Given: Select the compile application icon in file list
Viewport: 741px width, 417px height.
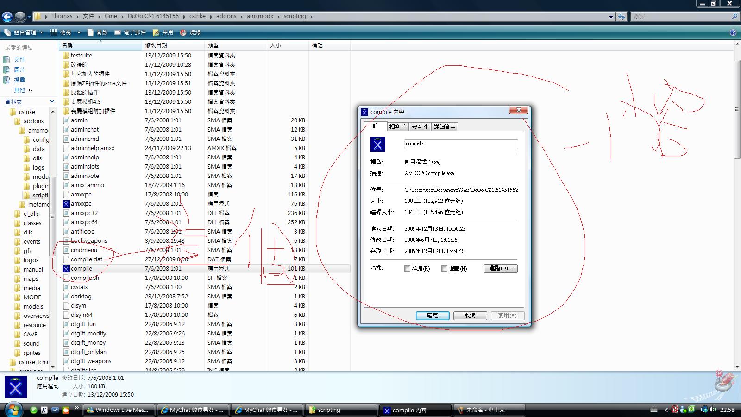Looking at the screenshot, I should point(66,269).
